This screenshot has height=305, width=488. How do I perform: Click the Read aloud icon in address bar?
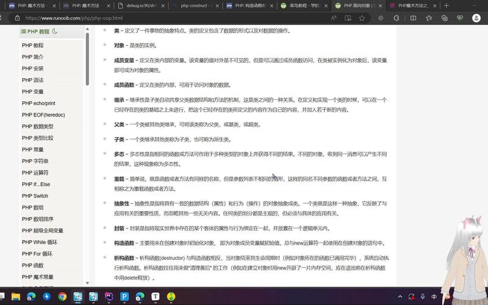click(x=334, y=18)
